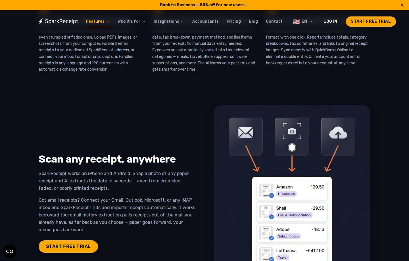Click the IT Supplies category tag
The width and height of the screenshot is (409, 261).
286,194
